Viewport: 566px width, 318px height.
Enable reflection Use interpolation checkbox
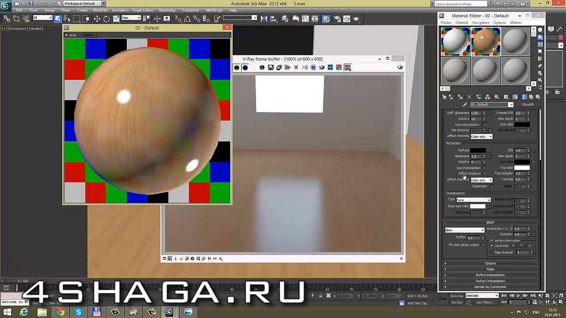(484, 125)
